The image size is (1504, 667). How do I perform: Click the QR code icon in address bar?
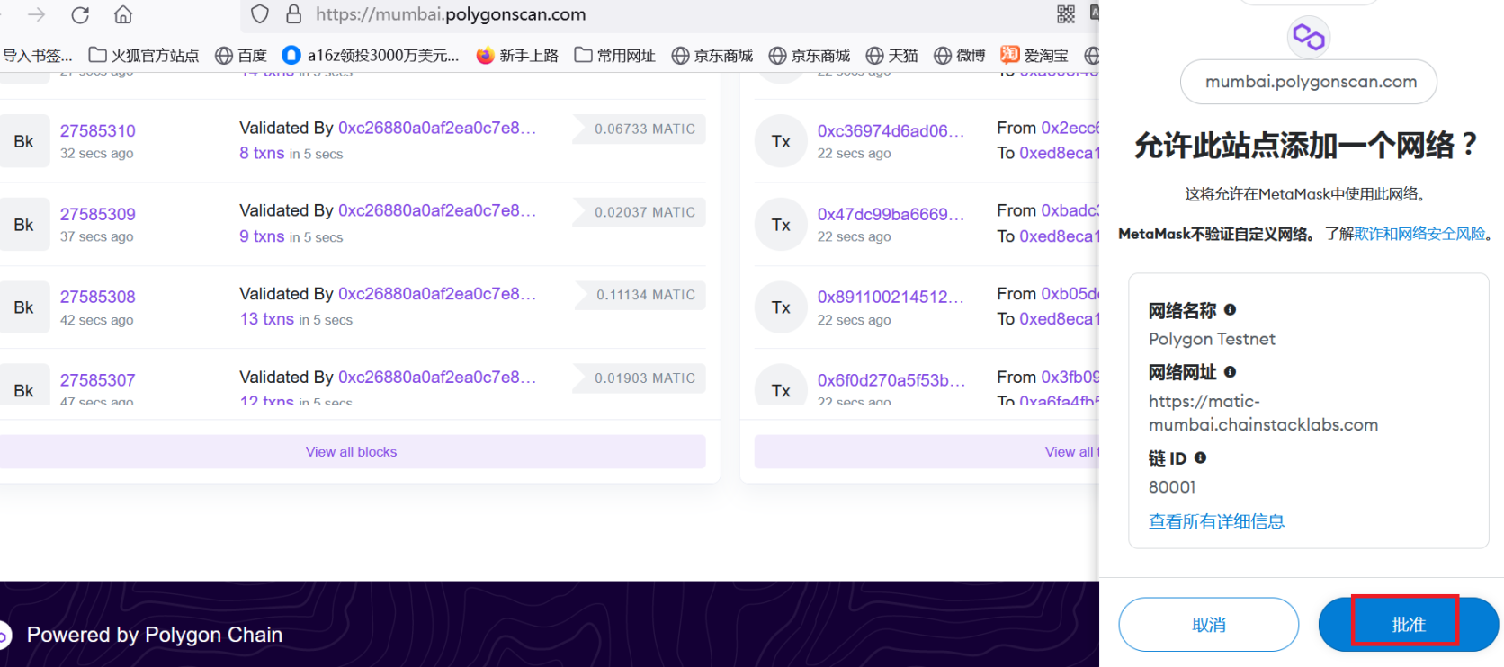(x=1066, y=14)
